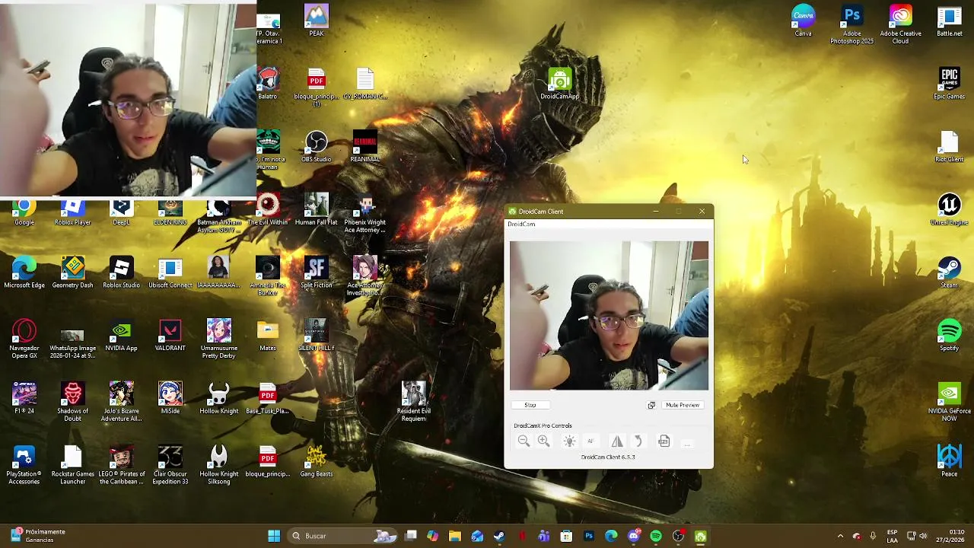Open Discord from the taskbar
The height and width of the screenshot is (548, 974).
[x=634, y=536]
